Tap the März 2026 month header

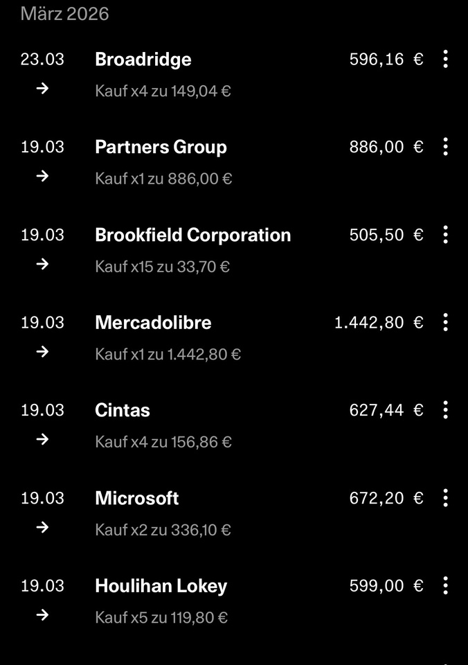click(65, 14)
